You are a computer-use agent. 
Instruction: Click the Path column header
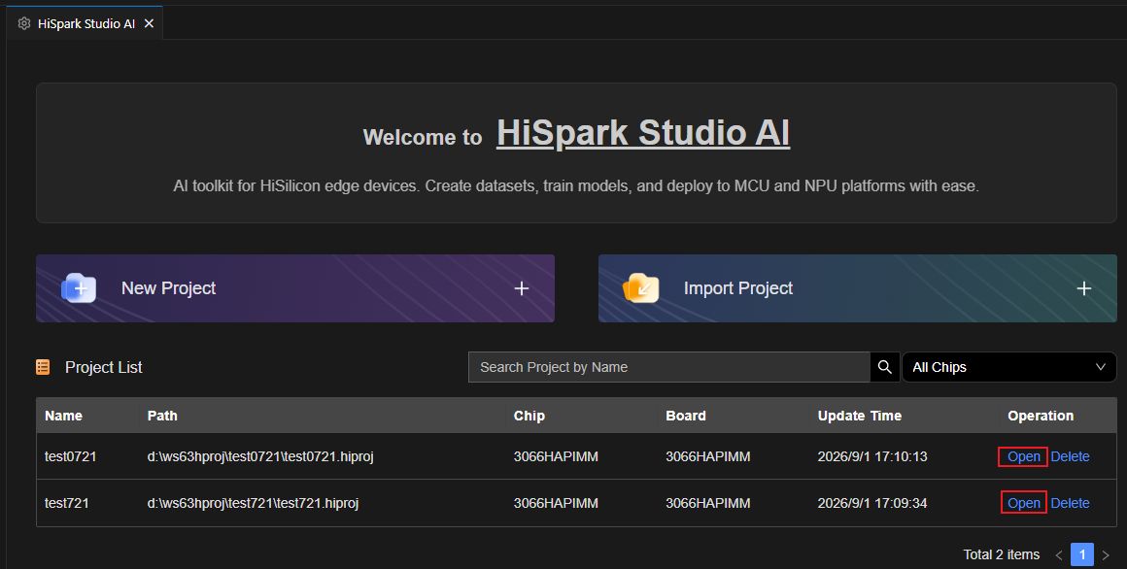[162, 416]
